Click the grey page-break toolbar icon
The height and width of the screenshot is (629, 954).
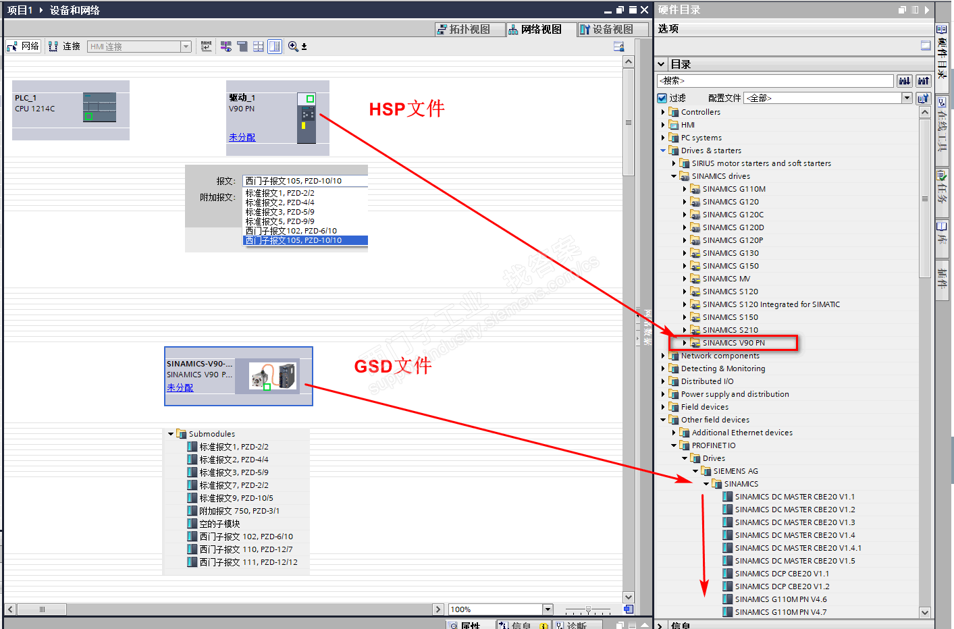tap(242, 47)
